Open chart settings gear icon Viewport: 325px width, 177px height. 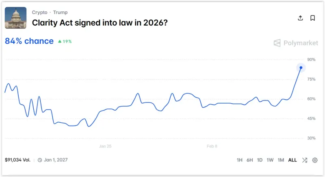315,160
